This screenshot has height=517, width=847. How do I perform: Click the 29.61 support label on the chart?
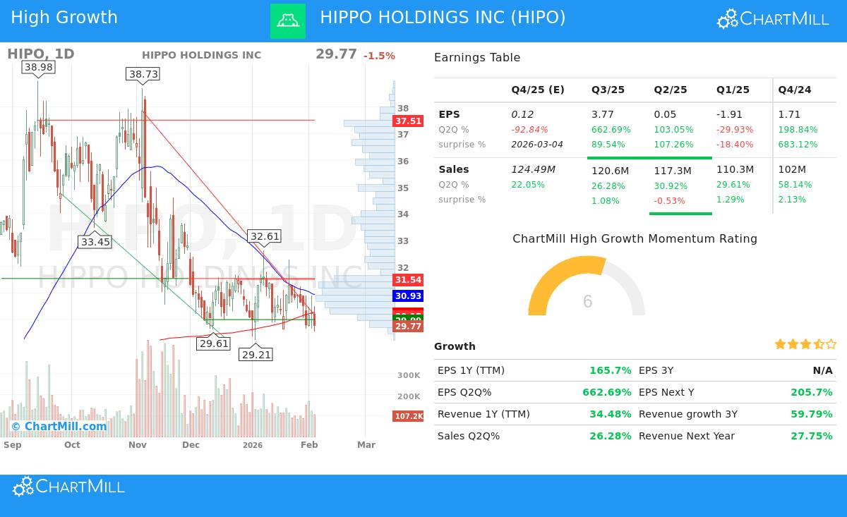(x=213, y=343)
